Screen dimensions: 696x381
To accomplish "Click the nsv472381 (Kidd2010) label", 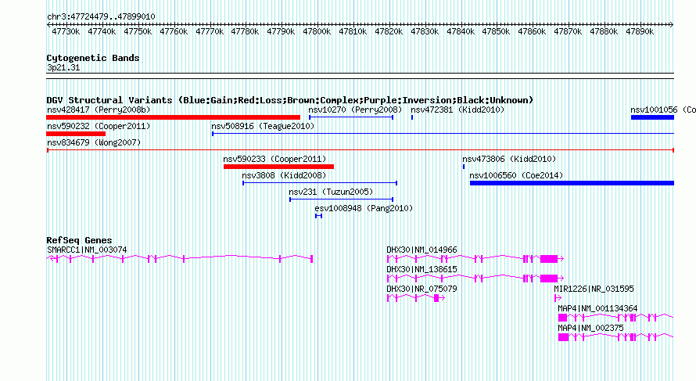I will click(457, 110).
